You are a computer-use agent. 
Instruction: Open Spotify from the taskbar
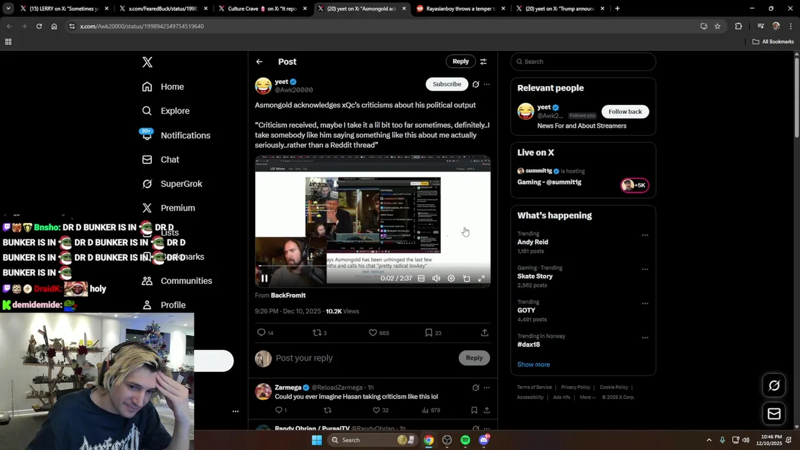point(465,440)
